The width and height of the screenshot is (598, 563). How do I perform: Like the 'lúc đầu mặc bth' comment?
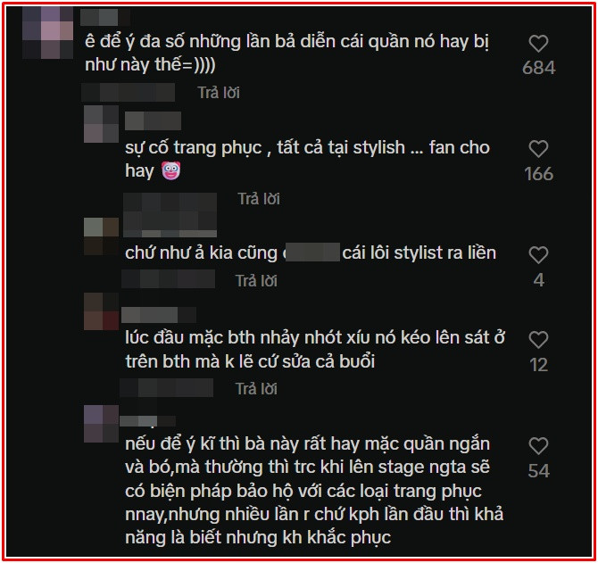(538, 340)
